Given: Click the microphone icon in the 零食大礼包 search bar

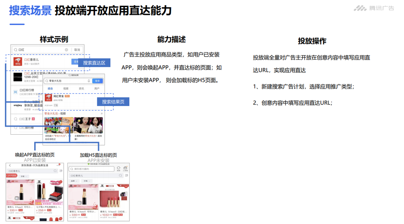Looking at the screenshot, I should tap(89, 81).
